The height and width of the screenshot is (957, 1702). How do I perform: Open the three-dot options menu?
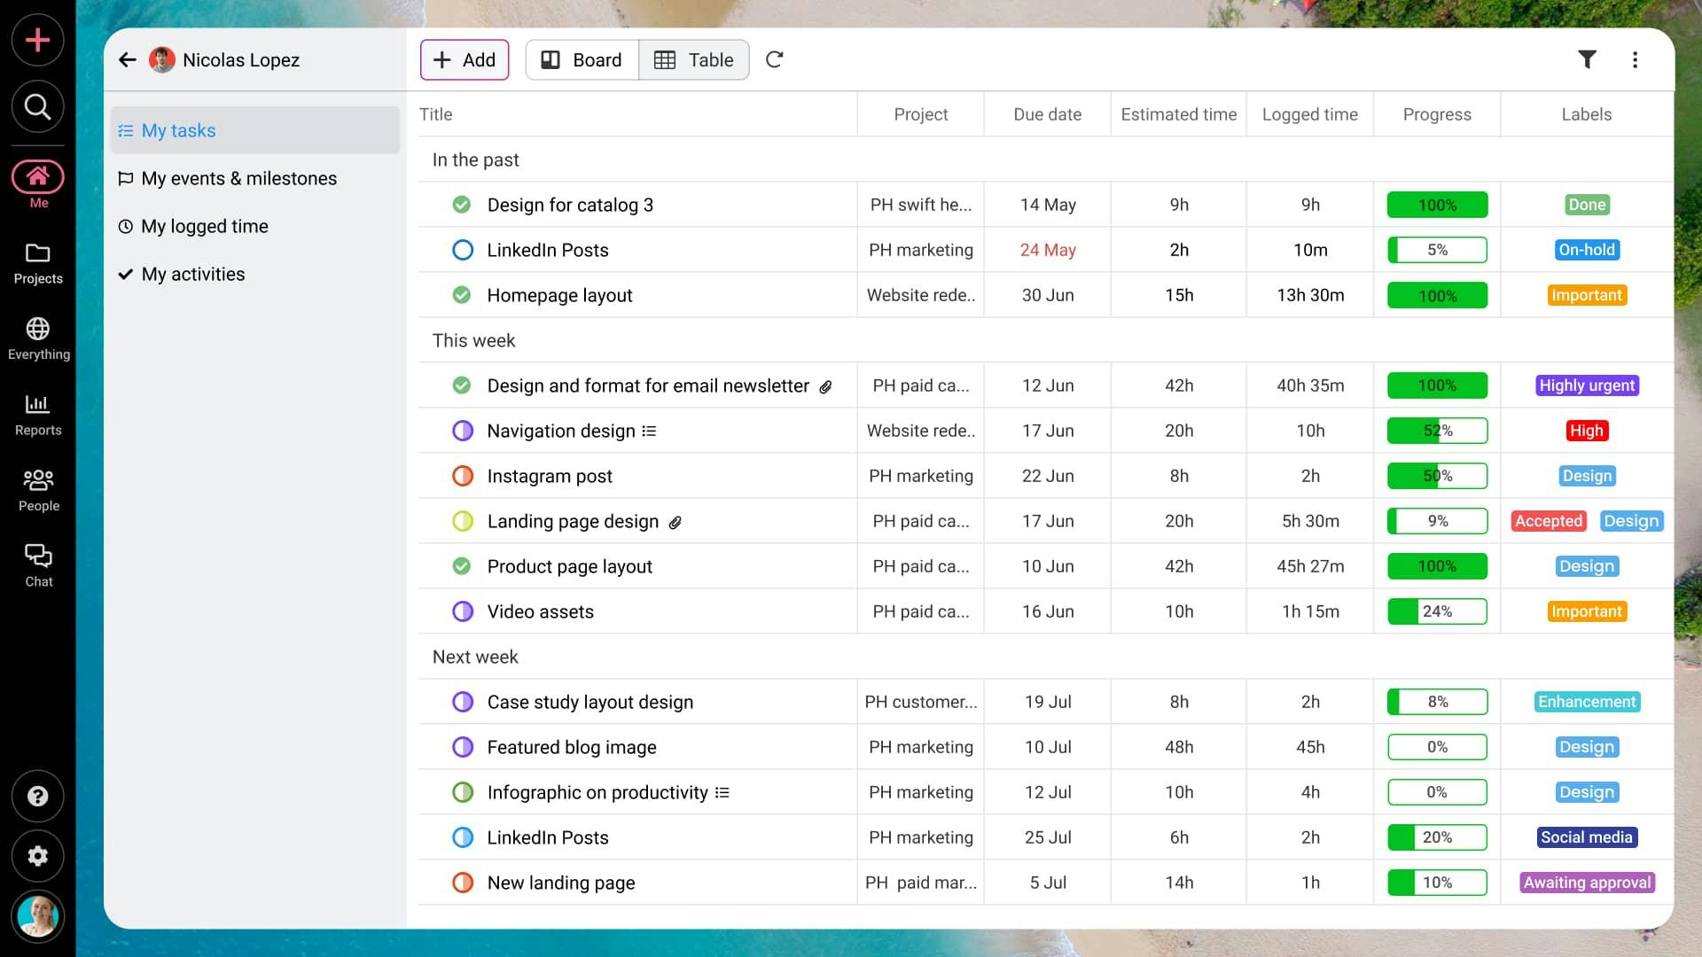pyautogui.click(x=1636, y=59)
